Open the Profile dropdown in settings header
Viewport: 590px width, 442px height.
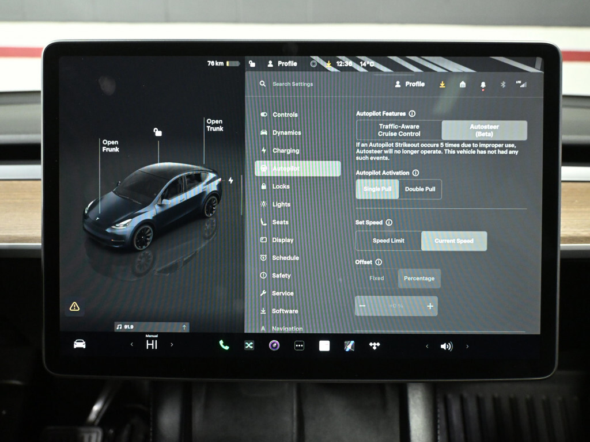pyautogui.click(x=410, y=84)
